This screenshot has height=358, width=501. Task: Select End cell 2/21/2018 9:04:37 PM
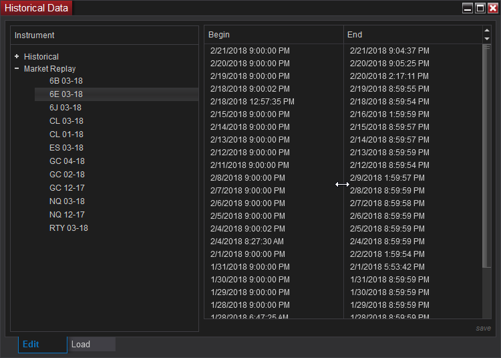point(389,51)
